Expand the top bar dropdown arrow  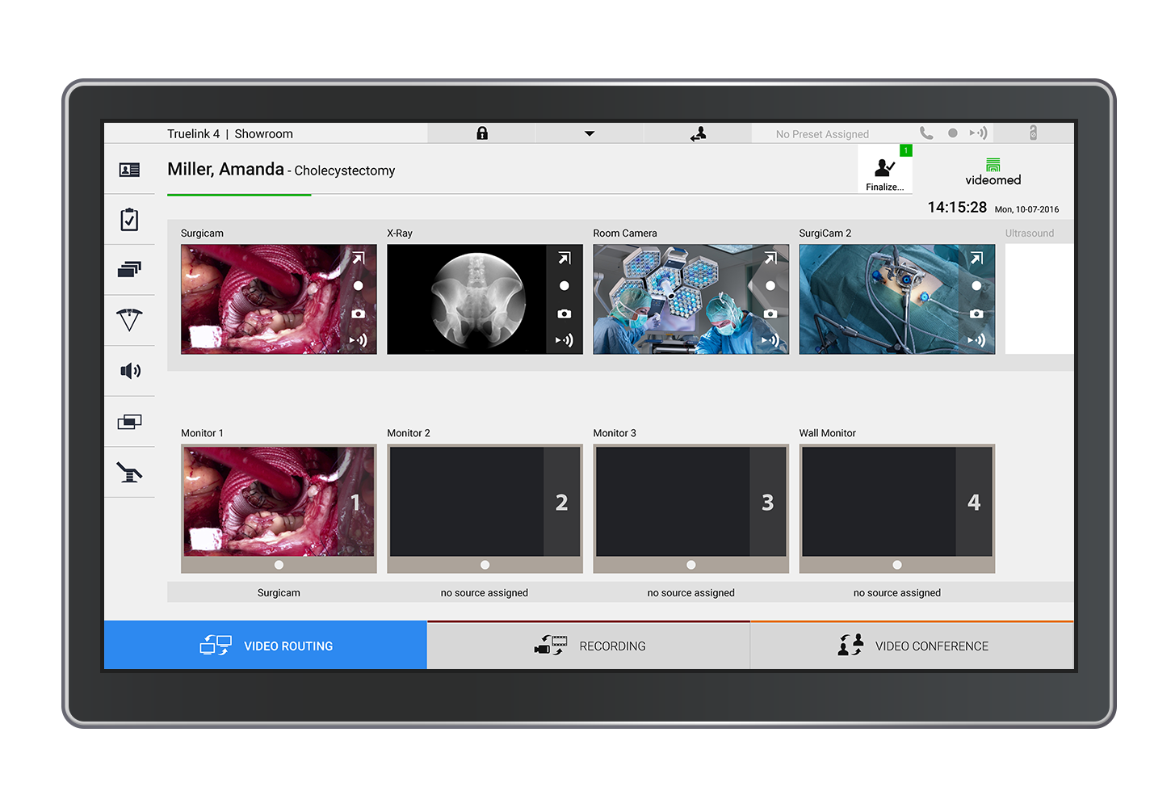tap(590, 133)
